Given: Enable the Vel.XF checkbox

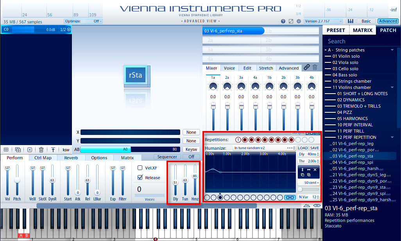Looking at the screenshot, I should click(x=140, y=168).
